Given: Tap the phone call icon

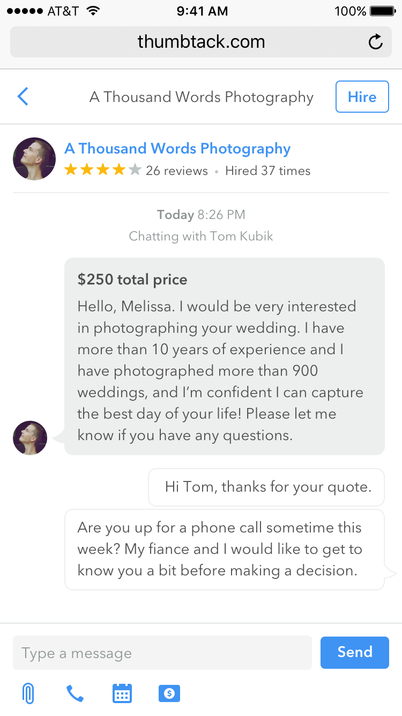Looking at the screenshot, I should (x=75, y=693).
